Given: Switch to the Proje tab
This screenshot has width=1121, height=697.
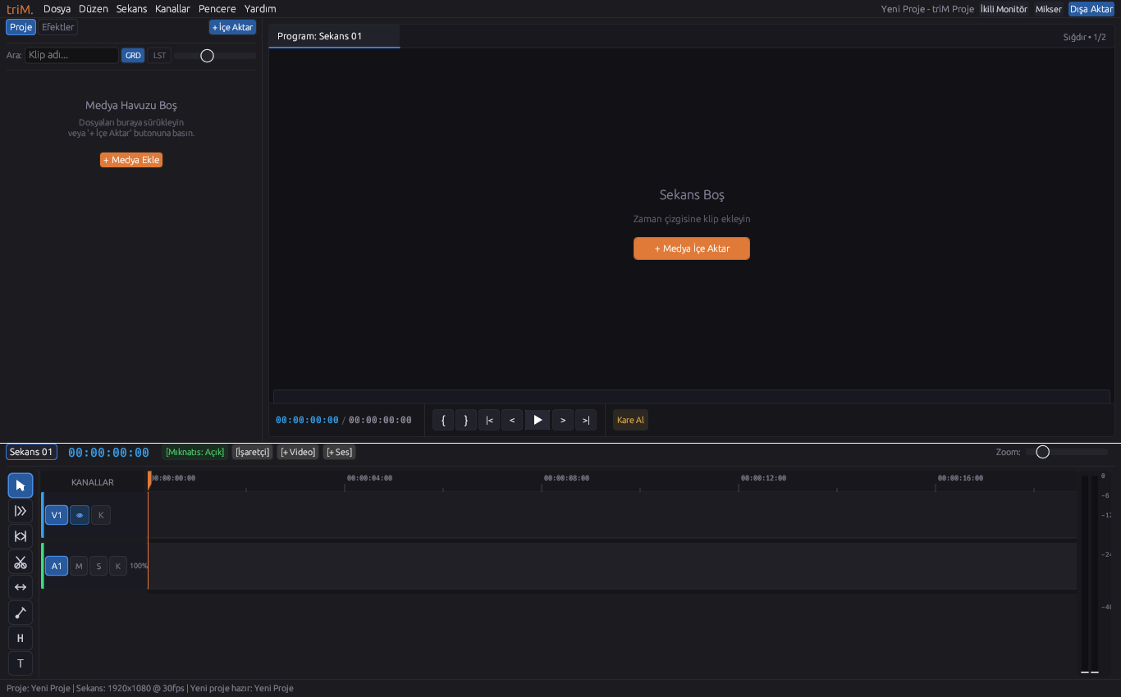Looking at the screenshot, I should (x=21, y=27).
